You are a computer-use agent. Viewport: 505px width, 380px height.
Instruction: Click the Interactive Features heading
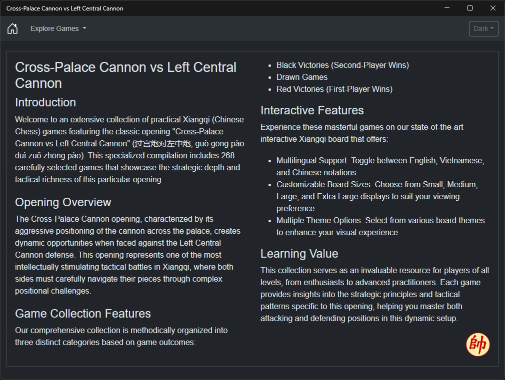[x=312, y=110]
